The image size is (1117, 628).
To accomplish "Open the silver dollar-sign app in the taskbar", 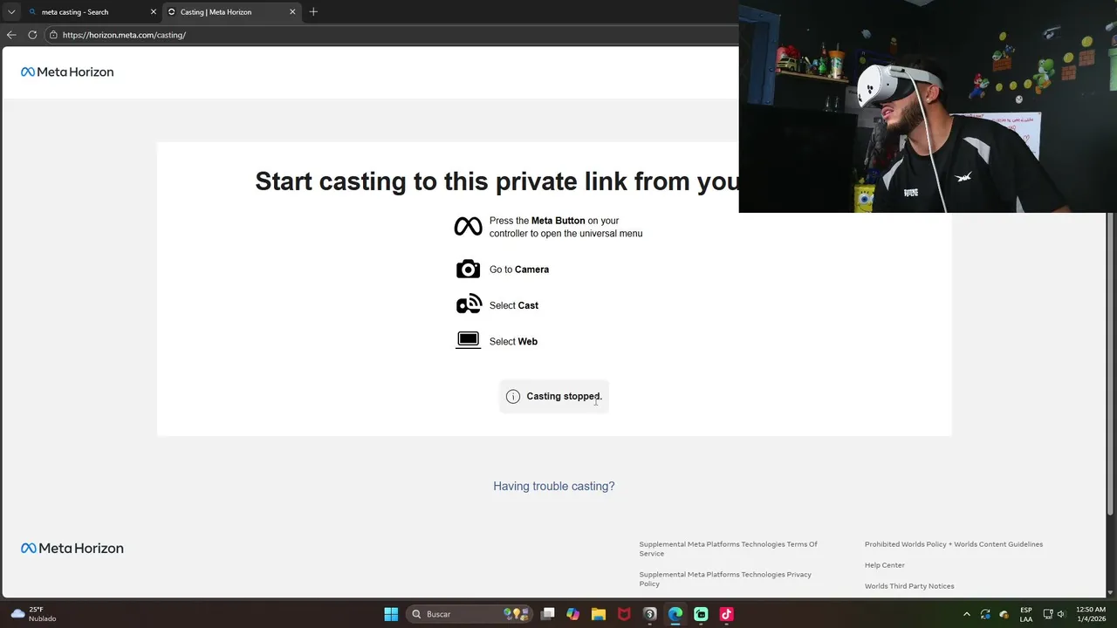I will (649, 614).
